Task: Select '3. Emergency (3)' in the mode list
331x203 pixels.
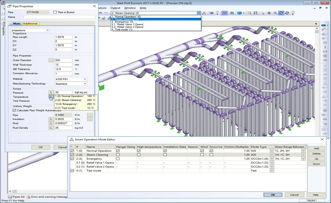Action: tap(156, 22)
